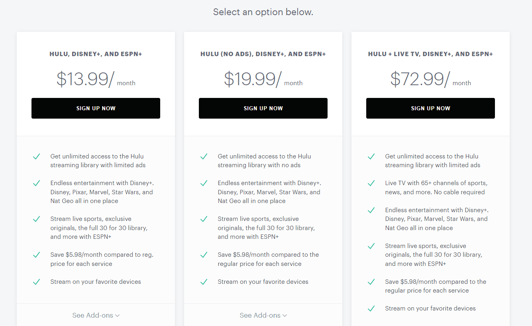This screenshot has height=326, width=532.
Task: Click Sign Up Now for the $13.99 plan
Action: click(x=96, y=108)
